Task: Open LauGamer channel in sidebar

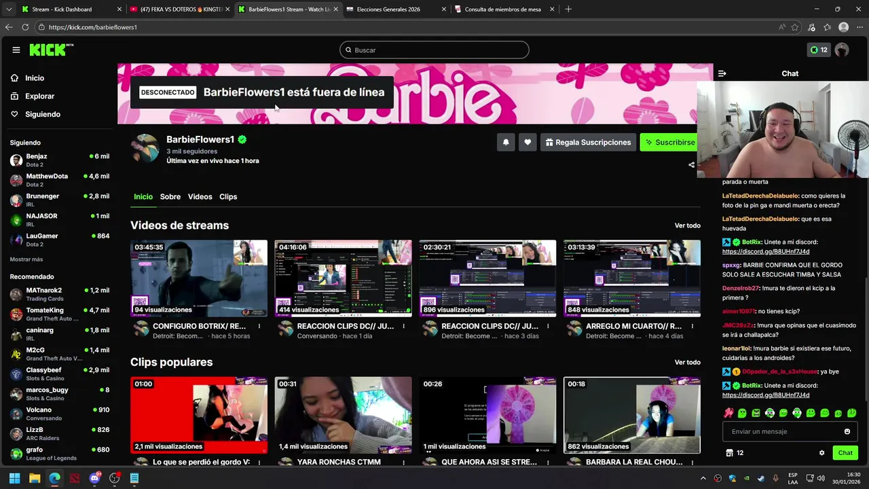Action: click(x=59, y=240)
